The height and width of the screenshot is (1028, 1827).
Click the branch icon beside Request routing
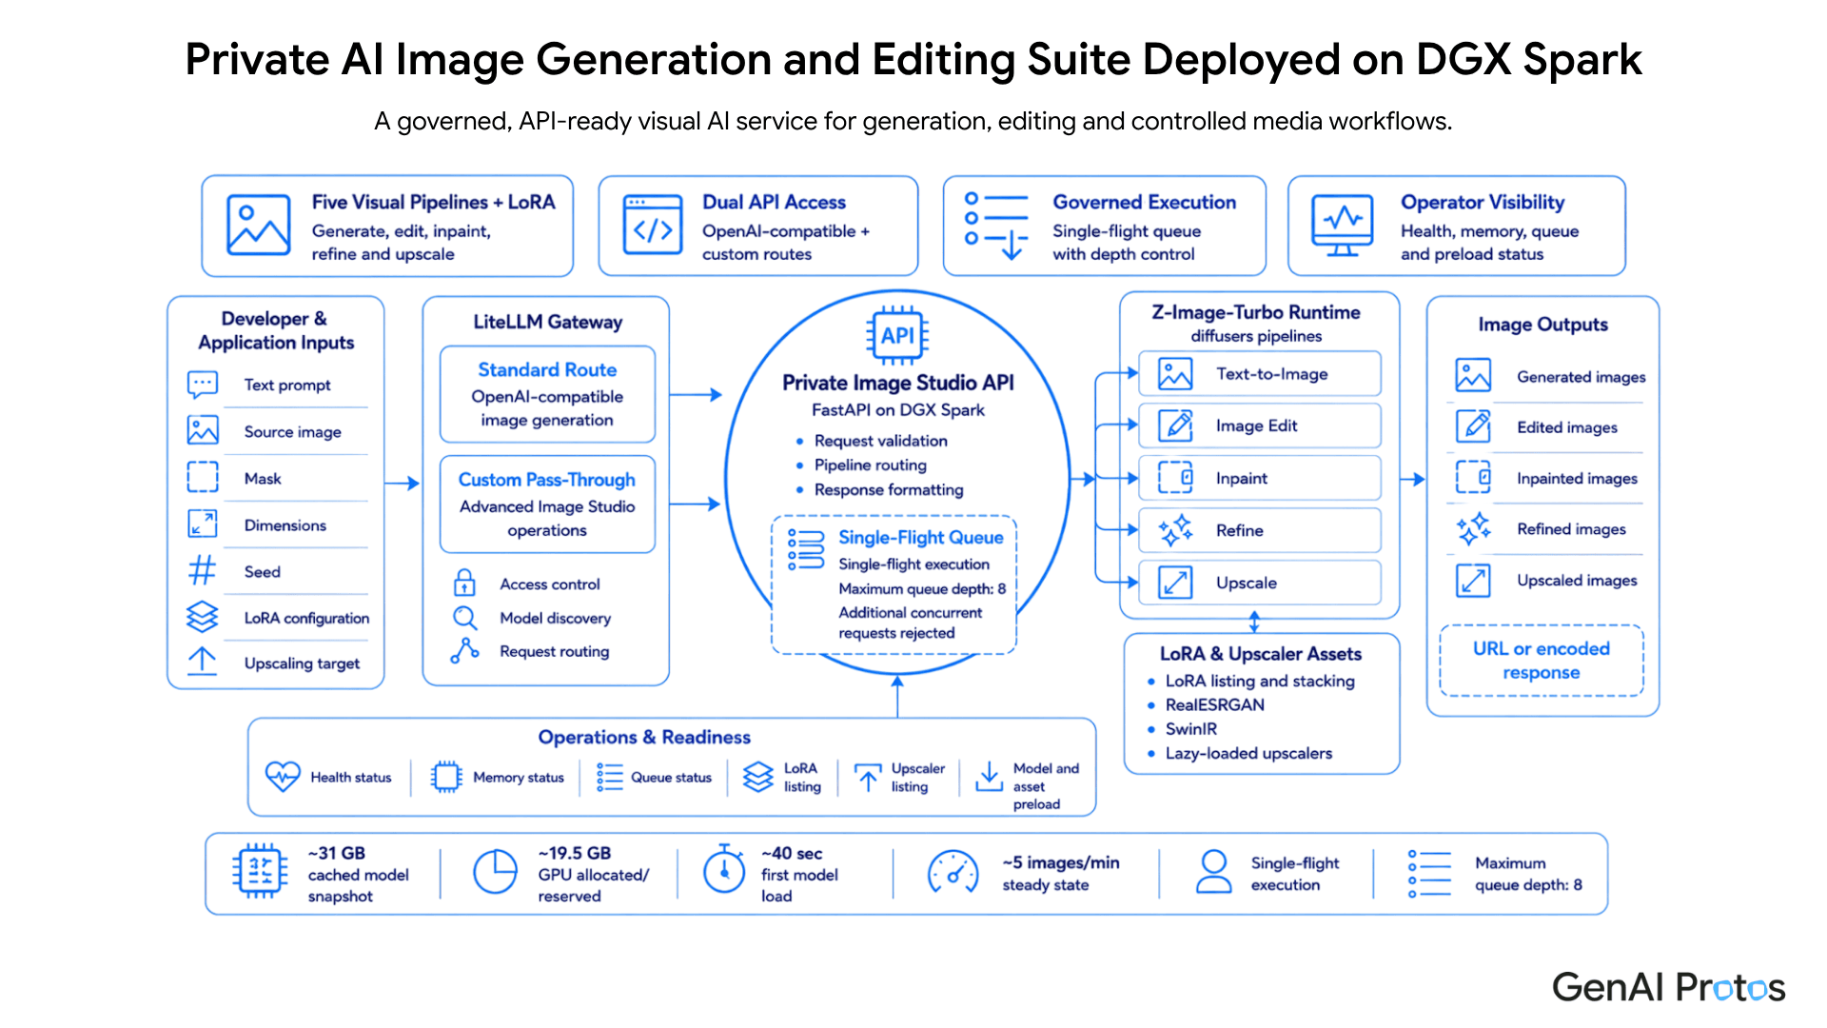coord(464,651)
